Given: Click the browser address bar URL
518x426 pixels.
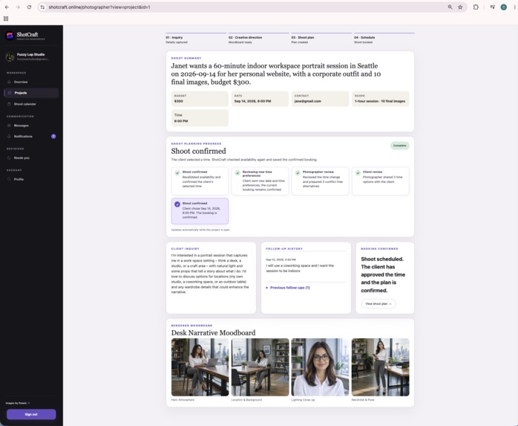Looking at the screenshot, I should tap(99, 7).
